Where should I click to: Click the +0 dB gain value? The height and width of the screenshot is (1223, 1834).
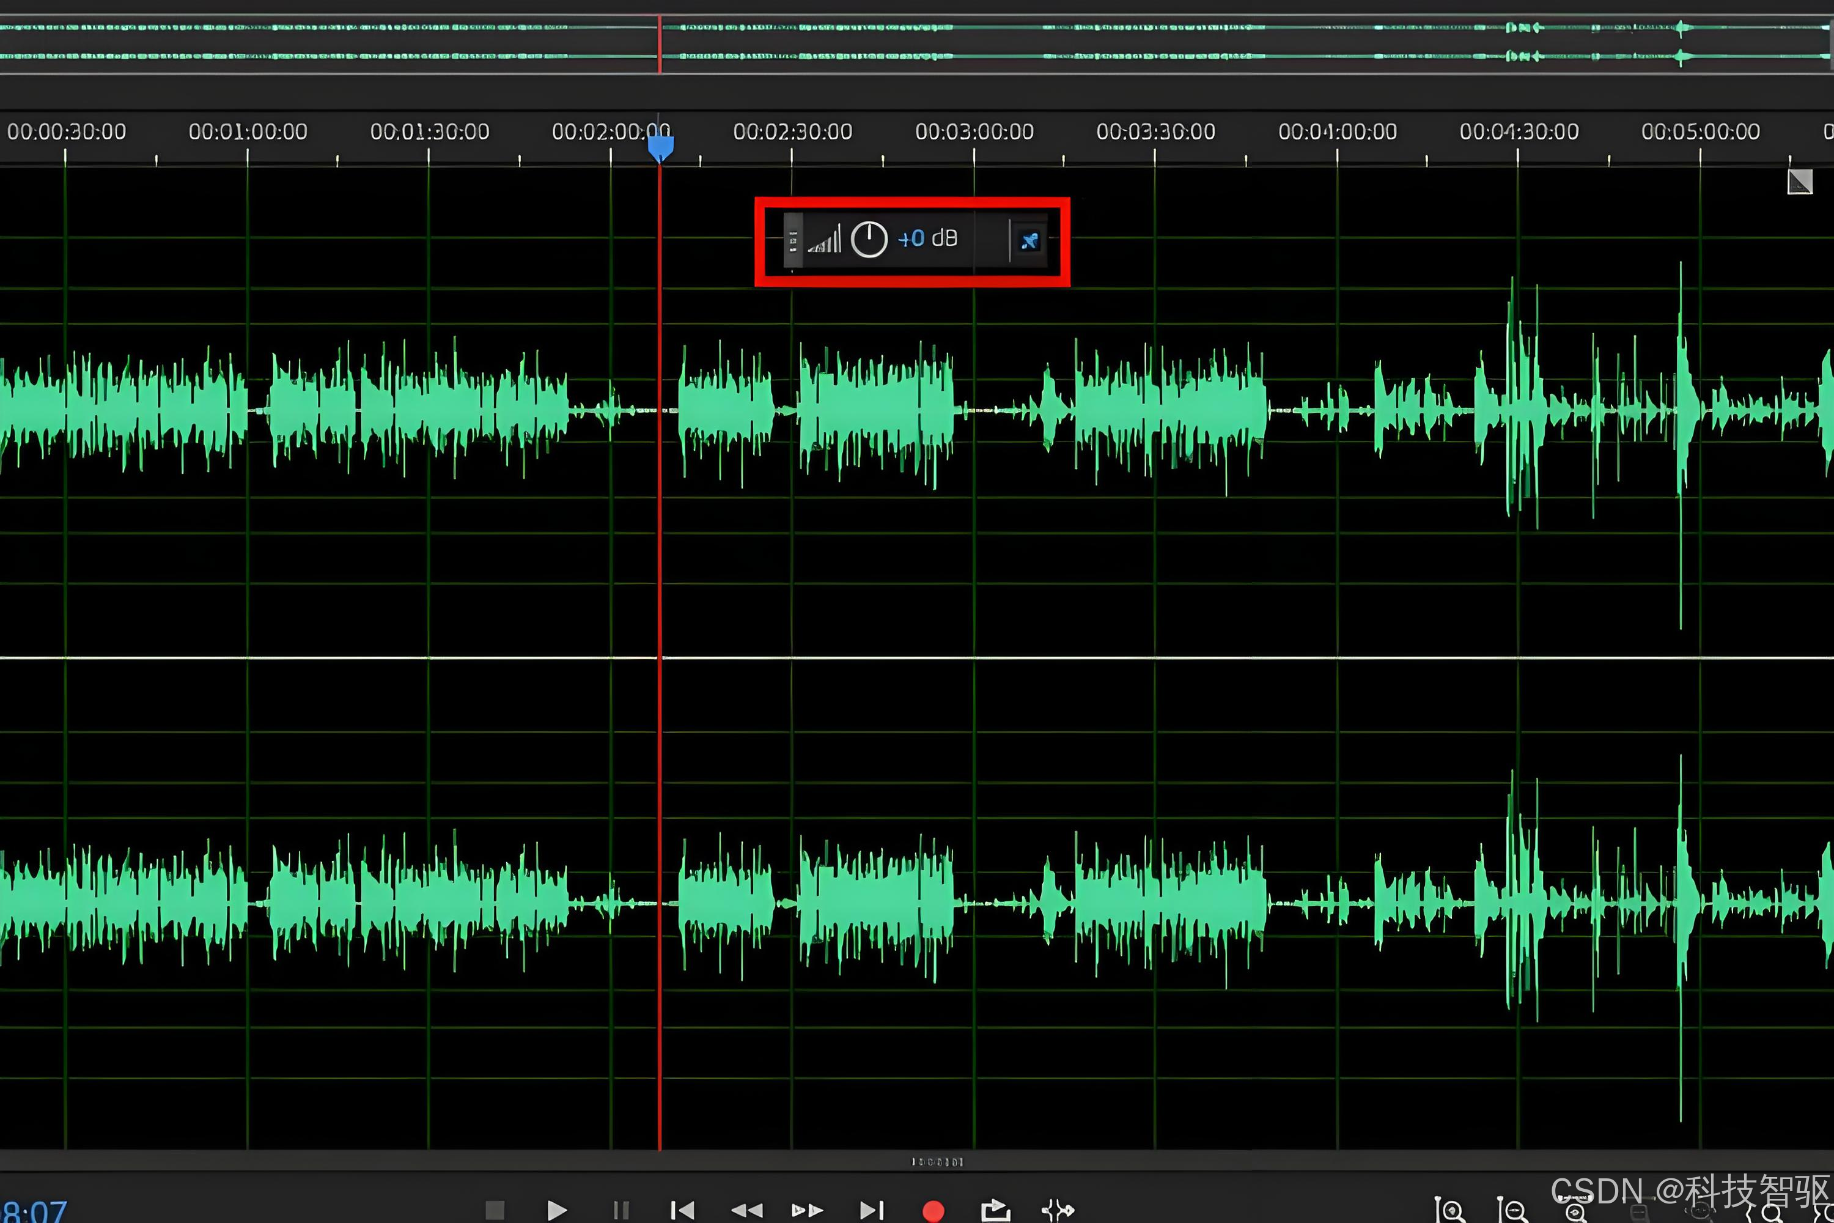click(x=911, y=238)
